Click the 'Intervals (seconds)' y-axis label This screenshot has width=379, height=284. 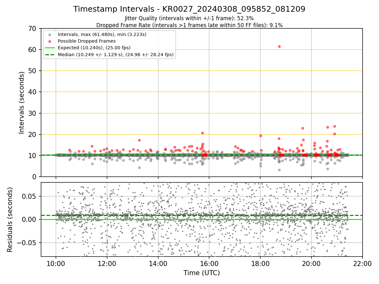pos(22,103)
